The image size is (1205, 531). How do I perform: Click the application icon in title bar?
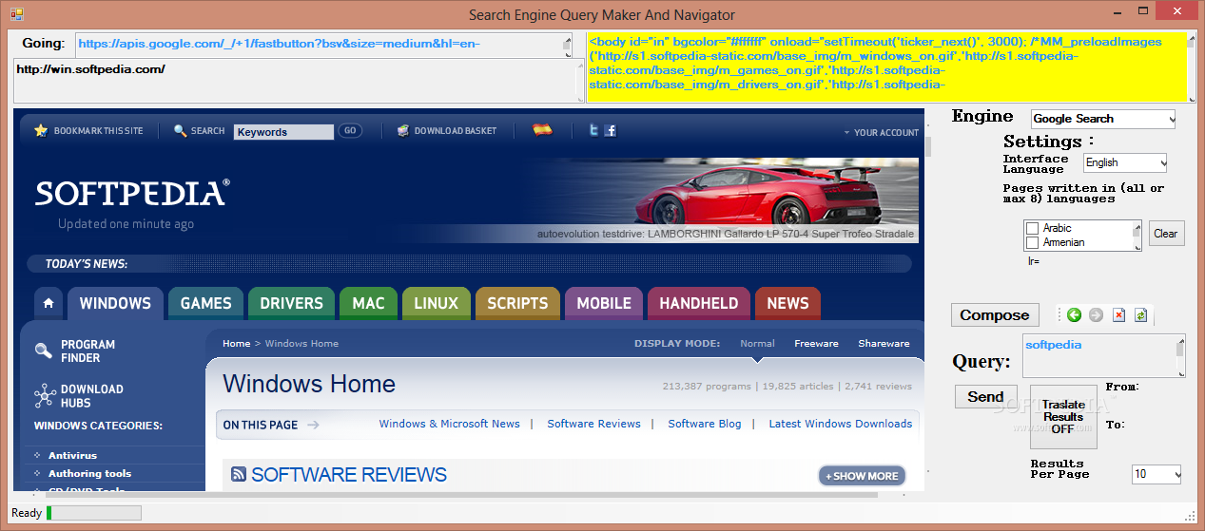16,14
